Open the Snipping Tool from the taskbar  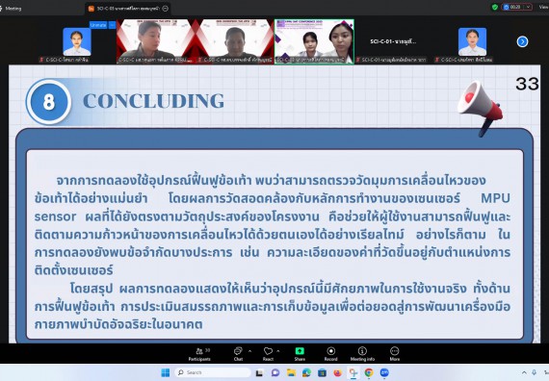pos(353,373)
